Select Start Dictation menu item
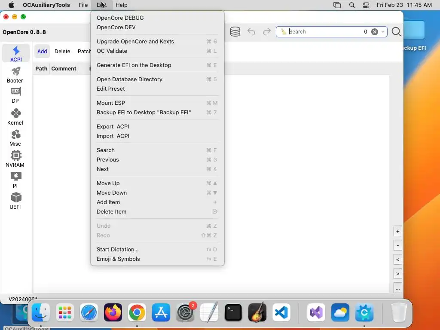The width and height of the screenshot is (440, 330). [157, 250]
